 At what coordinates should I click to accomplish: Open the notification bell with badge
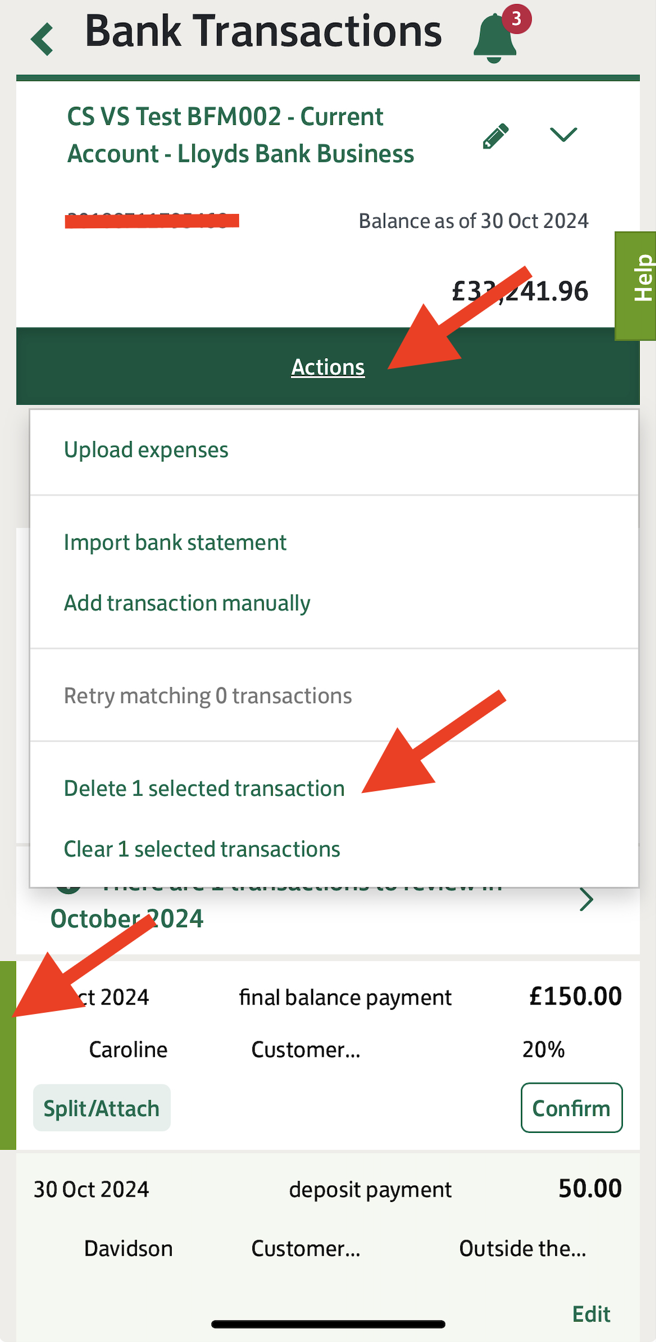pos(495,38)
